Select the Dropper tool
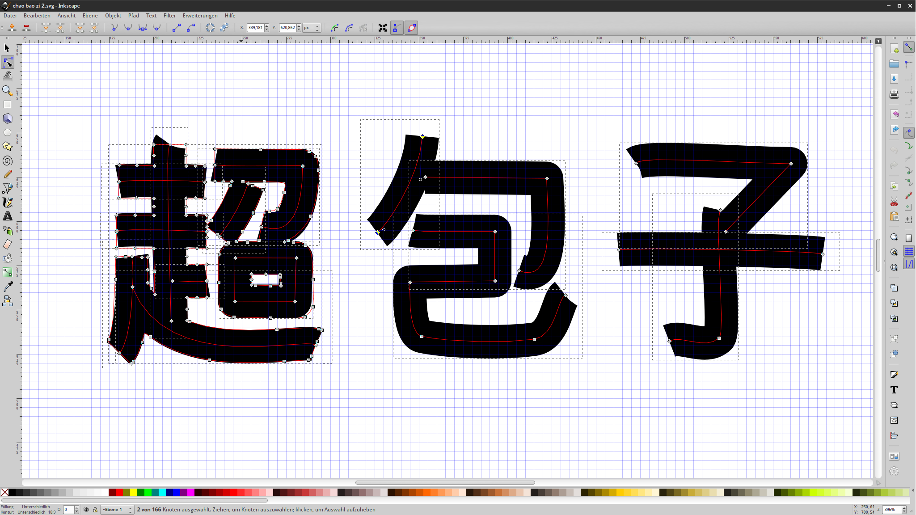The image size is (916, 515). 7,287
